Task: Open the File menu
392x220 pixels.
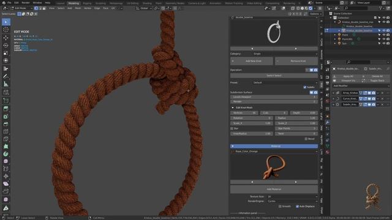Action: (x=9, y=2)
